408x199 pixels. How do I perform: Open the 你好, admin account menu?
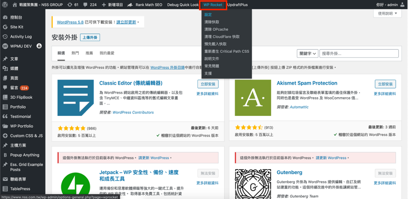pos(390,5)
